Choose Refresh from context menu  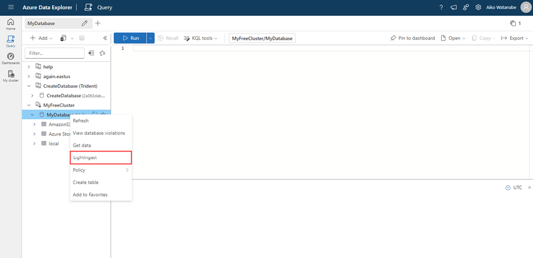click(x=101, y=121)
